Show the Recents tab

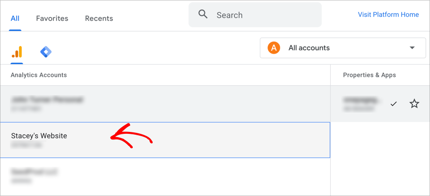pyautogui.click(x=99, y=18)
